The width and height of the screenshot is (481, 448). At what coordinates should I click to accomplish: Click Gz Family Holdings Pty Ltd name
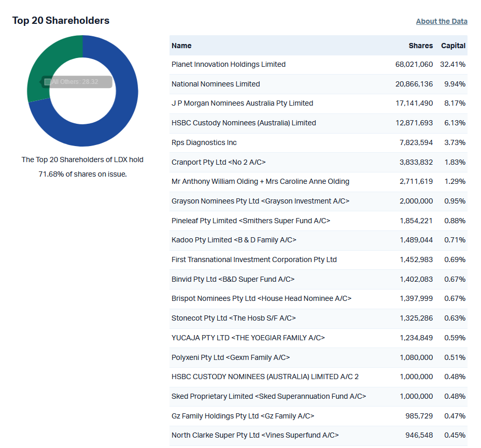coord(243,416)
